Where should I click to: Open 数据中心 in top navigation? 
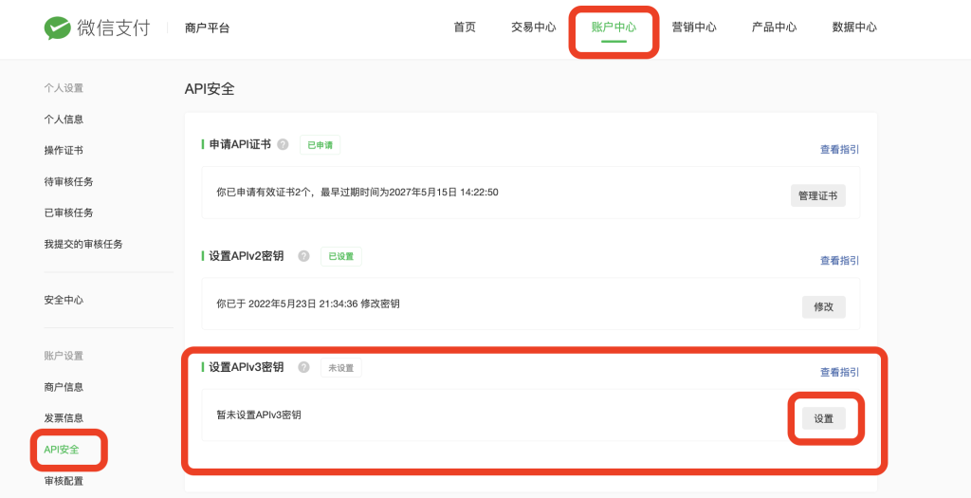tap(854, 28)
